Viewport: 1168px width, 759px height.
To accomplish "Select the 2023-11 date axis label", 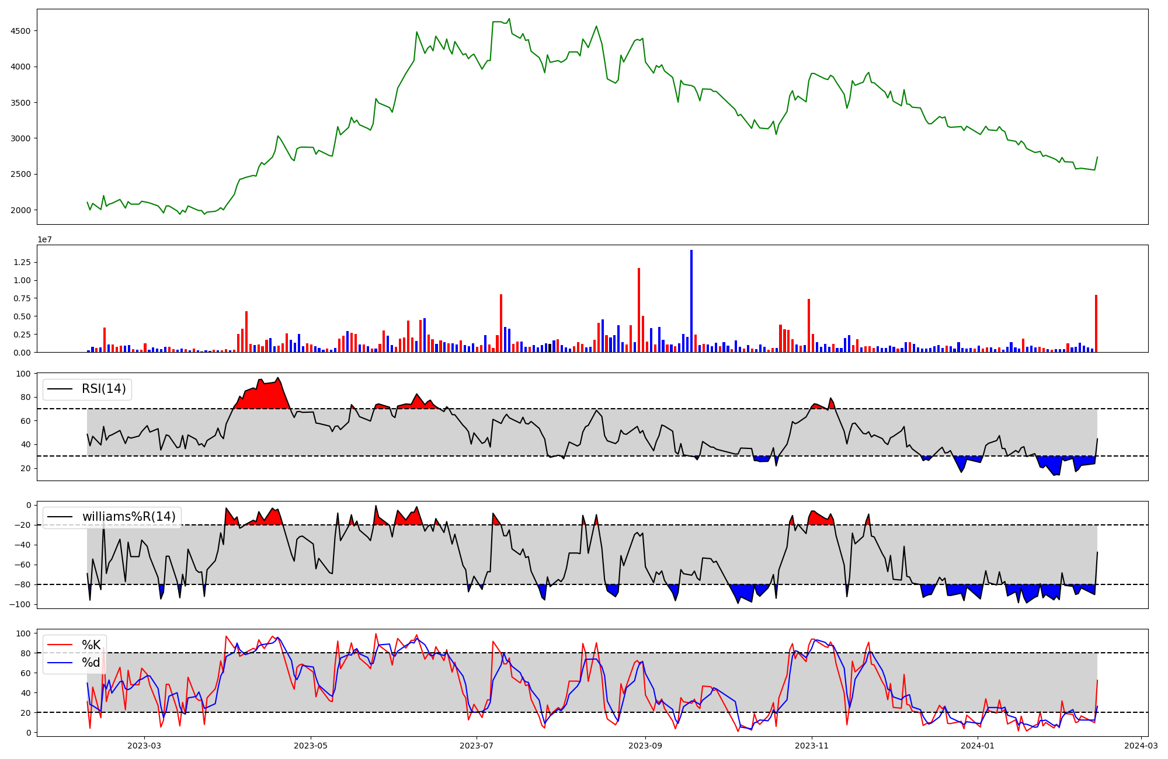I will click(812, 745).
